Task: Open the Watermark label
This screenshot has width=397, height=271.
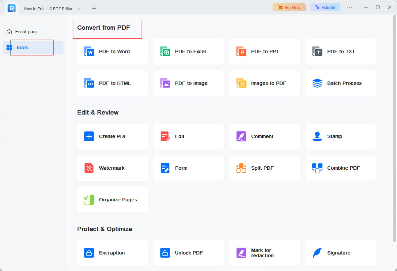Action: pos(112,168)
